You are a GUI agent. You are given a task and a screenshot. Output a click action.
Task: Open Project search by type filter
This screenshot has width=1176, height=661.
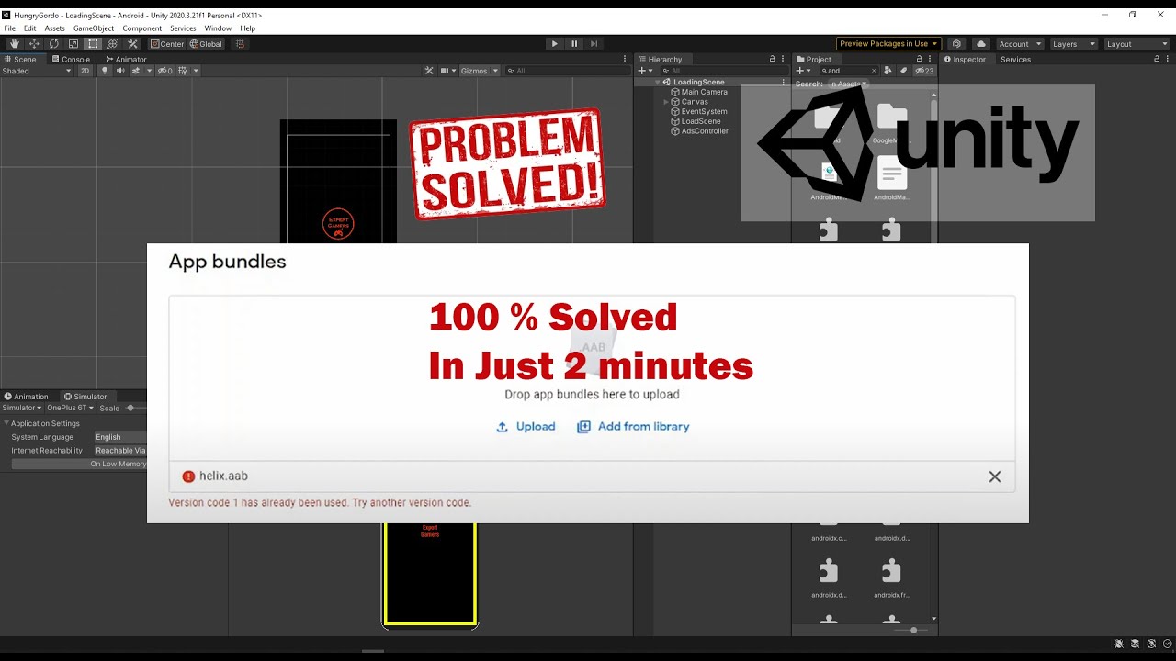[x=888, y=71]
